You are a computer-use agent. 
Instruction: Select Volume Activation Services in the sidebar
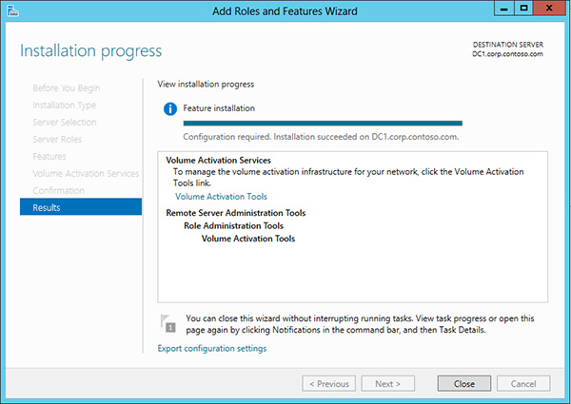86,173
